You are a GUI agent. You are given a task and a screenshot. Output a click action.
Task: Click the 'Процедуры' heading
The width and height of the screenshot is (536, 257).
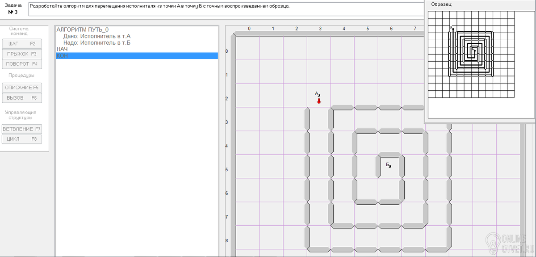[x=21, y=75]
